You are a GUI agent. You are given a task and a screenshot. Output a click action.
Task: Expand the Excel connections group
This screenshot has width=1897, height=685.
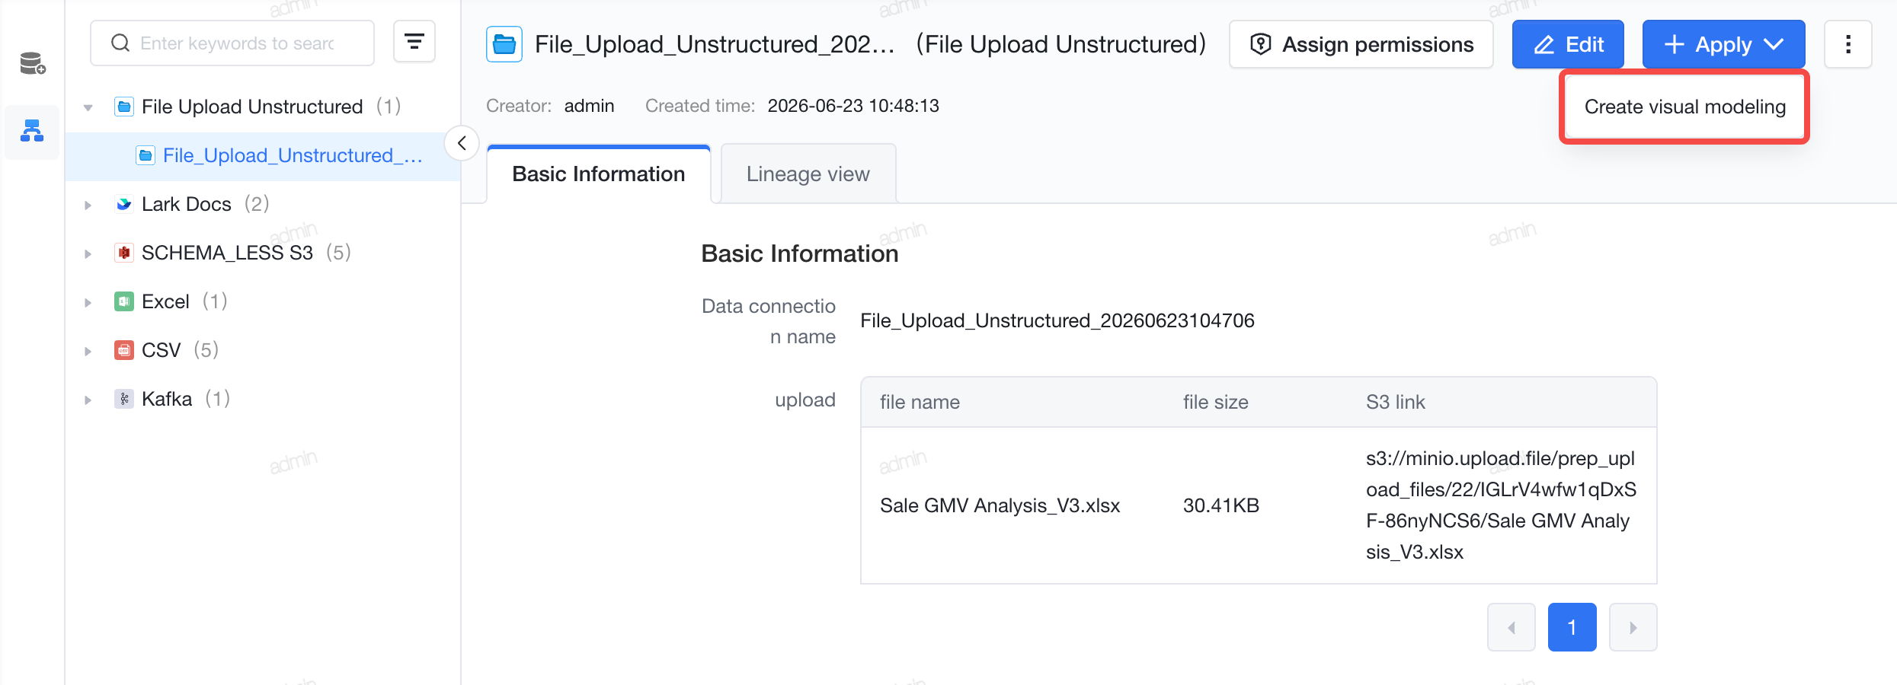(88, 302)
